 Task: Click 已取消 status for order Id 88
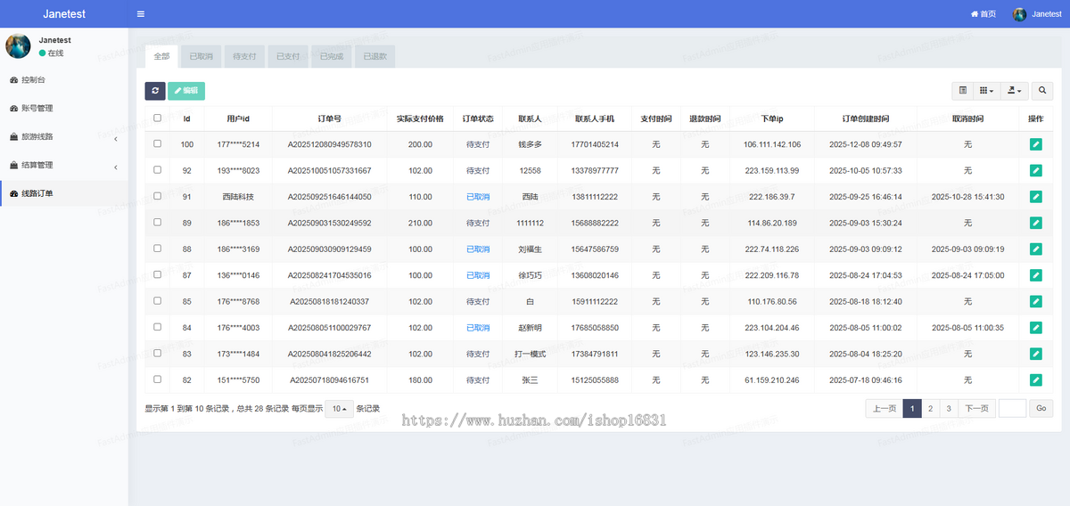(x=478, y=249)
